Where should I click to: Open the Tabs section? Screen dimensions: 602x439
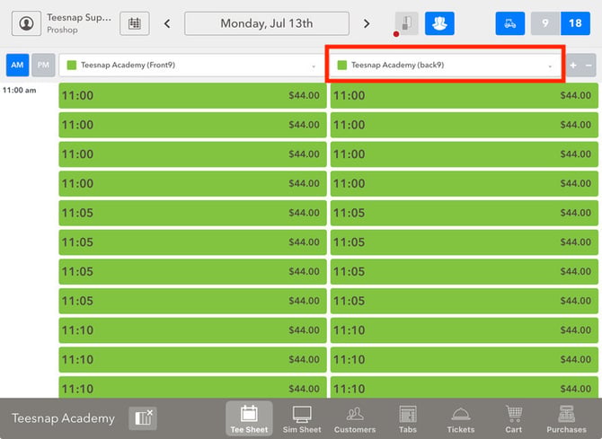coord(408,418)
